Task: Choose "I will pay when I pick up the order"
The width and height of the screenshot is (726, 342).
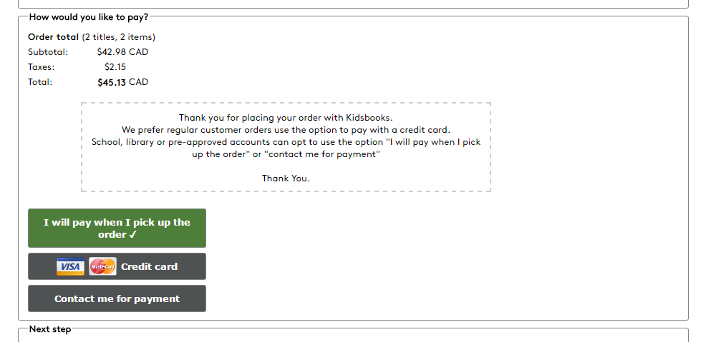Action: (117, 228)
